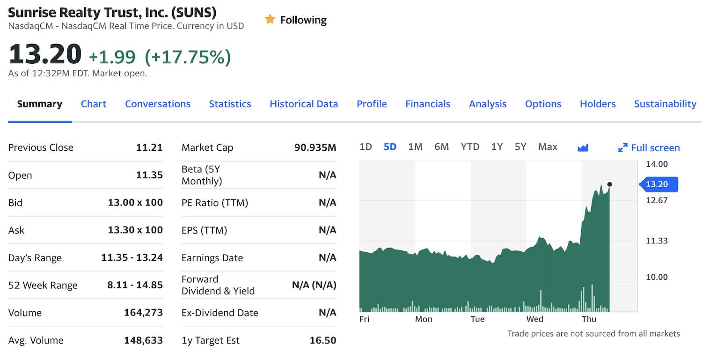The height and width of the screenshot is (359, 702).
Task: View the Profile tab
Action: [372, 104]
